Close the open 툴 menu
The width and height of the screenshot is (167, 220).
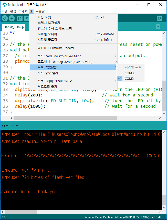click(x=32, y=11)
